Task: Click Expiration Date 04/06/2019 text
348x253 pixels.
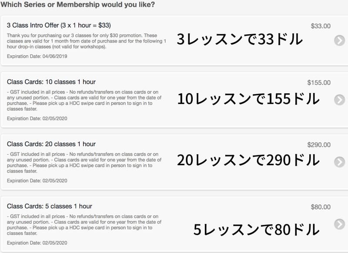Action: point(37,57)
